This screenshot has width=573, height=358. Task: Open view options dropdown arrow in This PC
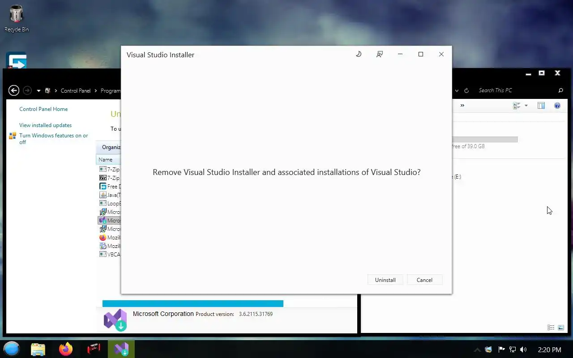[x=526, y=106]
